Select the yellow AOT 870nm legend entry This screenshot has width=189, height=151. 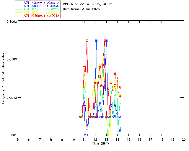click(41, 12)
